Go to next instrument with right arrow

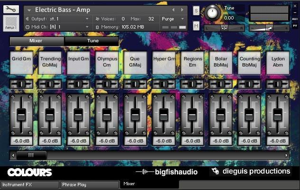[x=183, y=9]
